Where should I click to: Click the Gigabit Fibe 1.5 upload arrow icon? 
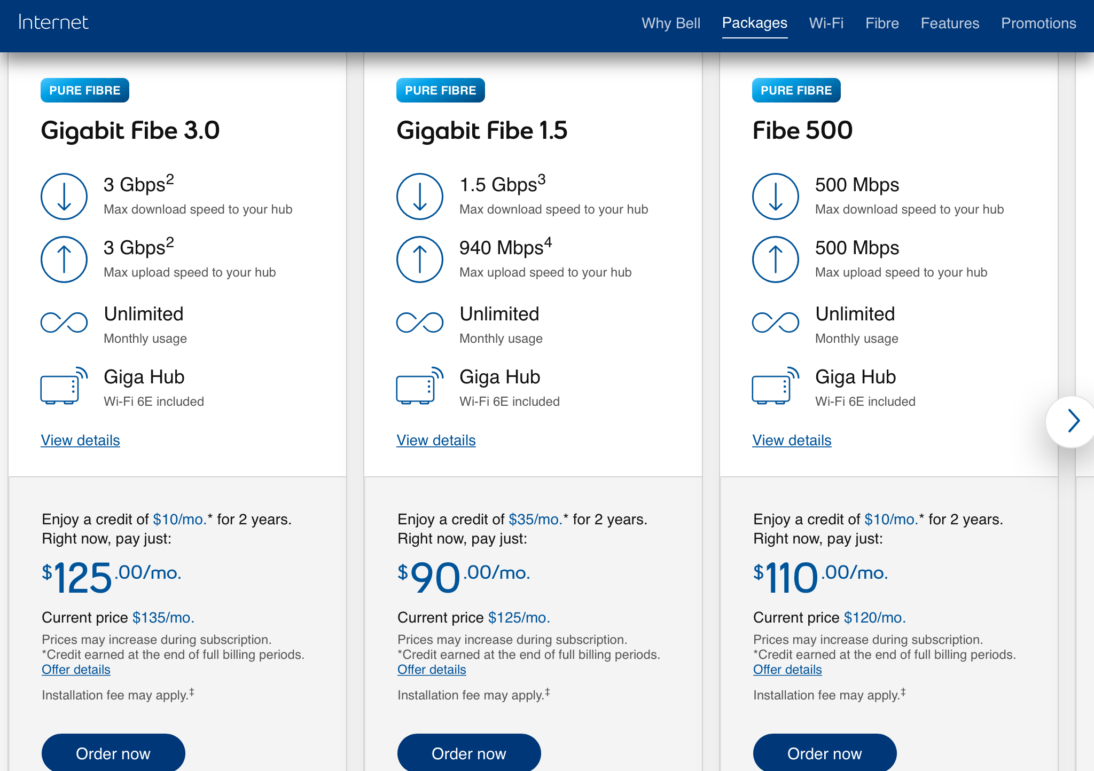click(x=420, y=259)
